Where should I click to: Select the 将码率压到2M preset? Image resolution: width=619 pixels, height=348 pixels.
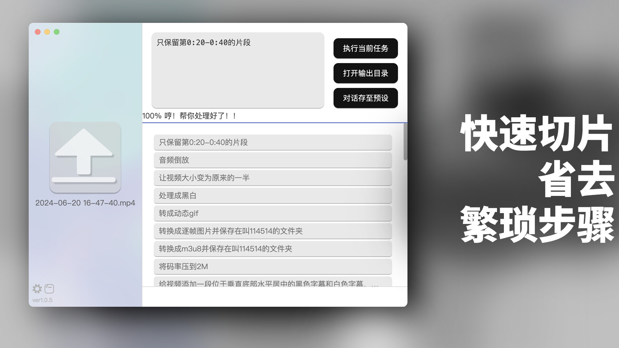273,266
